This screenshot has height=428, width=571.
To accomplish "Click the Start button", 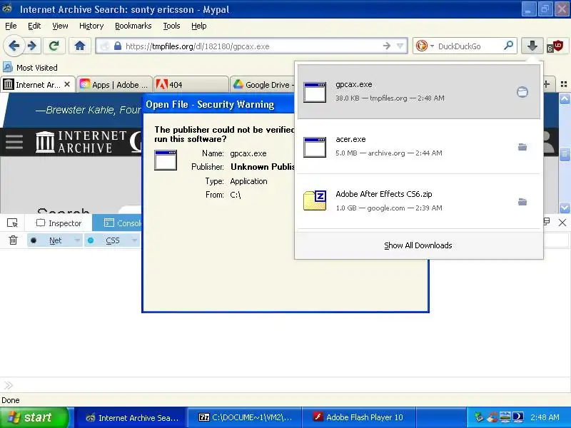I will 34,417.
